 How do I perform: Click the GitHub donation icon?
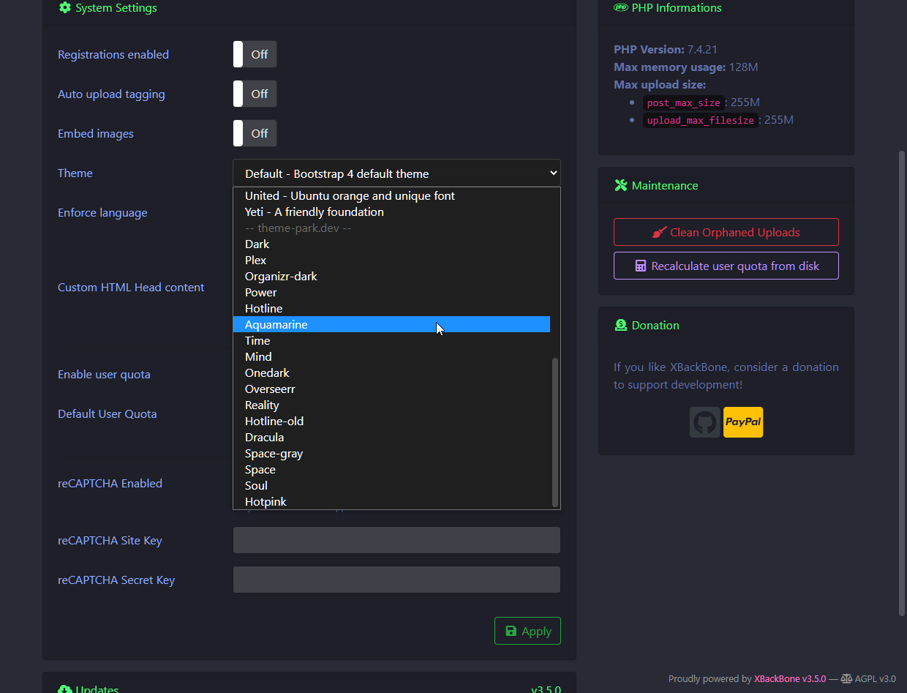coord(704,422)
